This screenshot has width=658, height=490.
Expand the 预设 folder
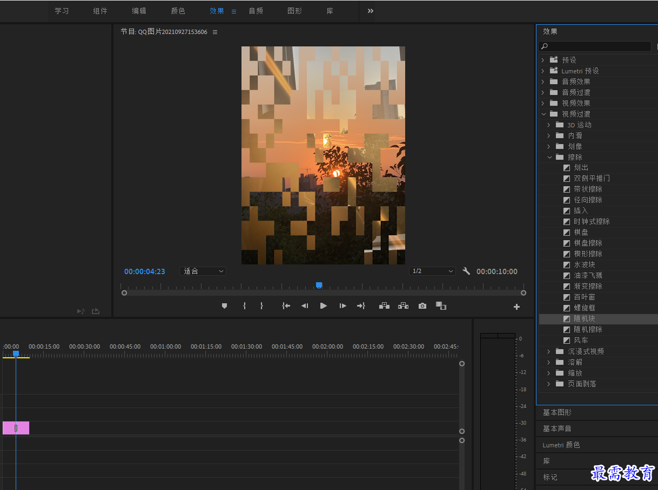click(x=543, y=60)
